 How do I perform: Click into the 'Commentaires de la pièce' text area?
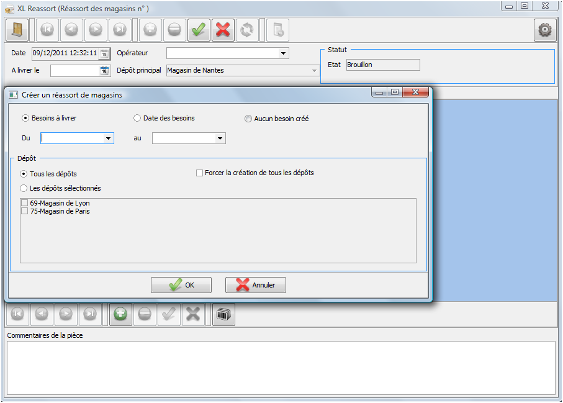[281, 368]
